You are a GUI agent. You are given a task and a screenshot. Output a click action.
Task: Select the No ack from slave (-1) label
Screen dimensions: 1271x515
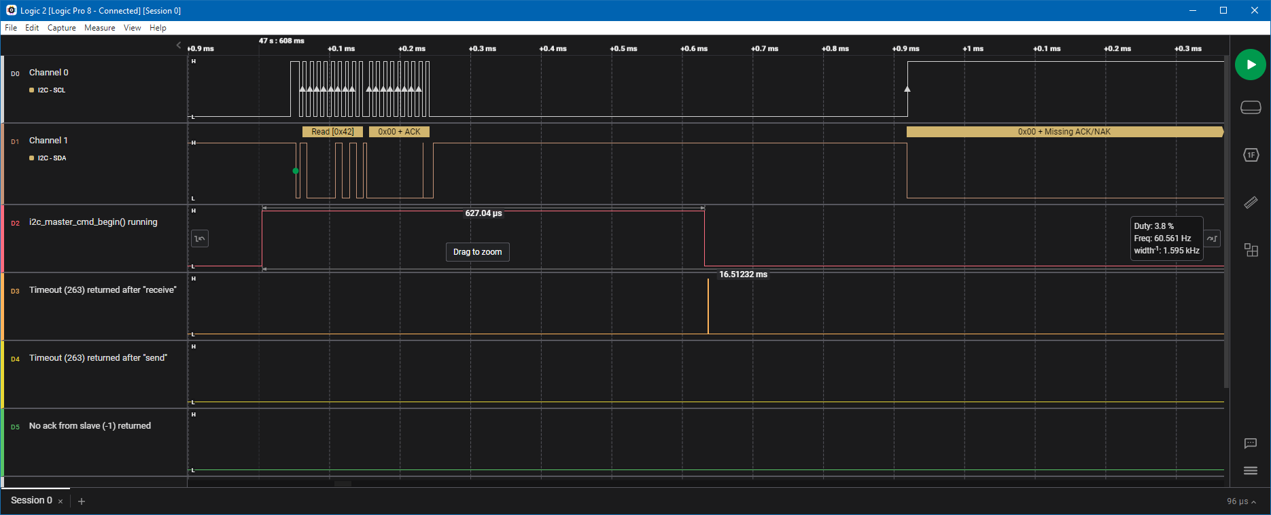90,426
